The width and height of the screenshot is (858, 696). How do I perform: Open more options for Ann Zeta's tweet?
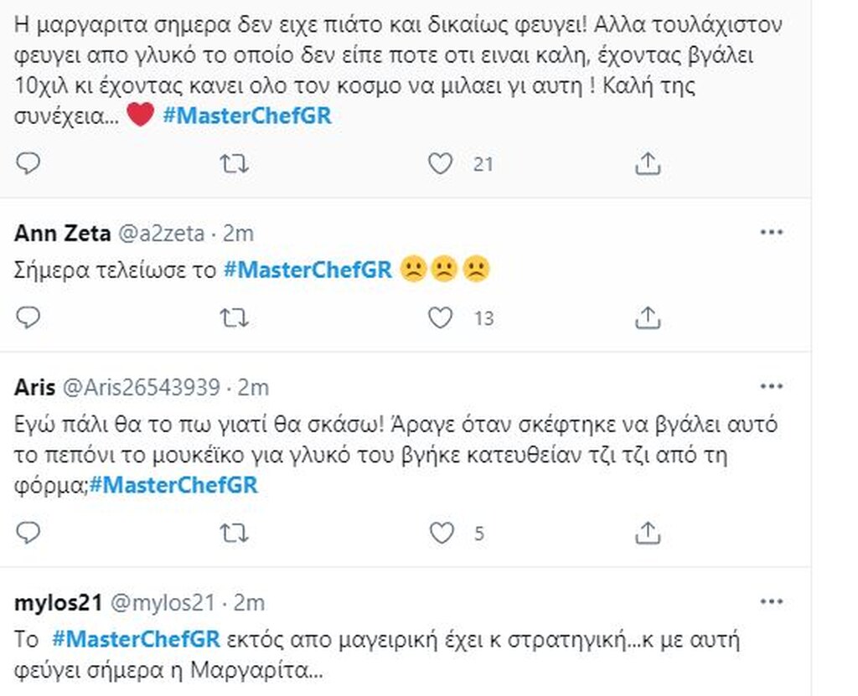(771, 233)
